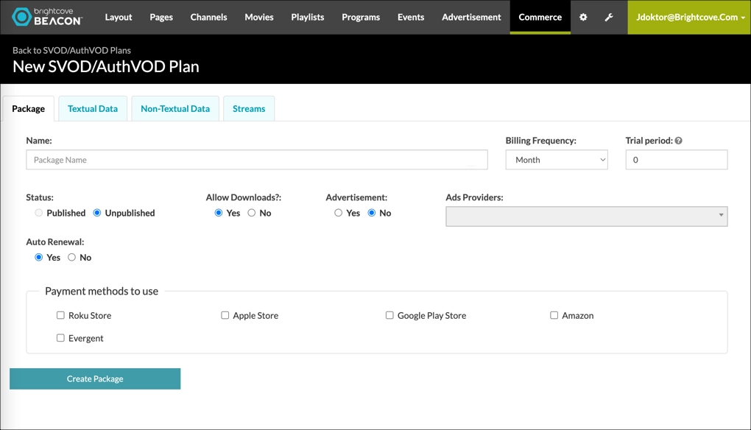Check the Roku Store checkbox
Image resolution: width=751 pixels, height=430 pixels.
click(60, 315)
